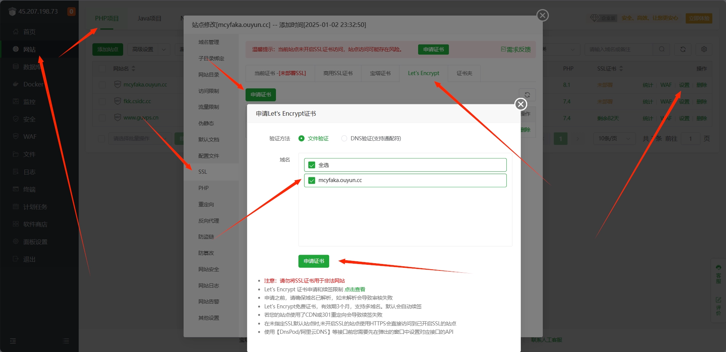Click the green 申请证书 button in dialog
Image resolution: width=726 pixels, height=352 pixels.
pos(314,261)
